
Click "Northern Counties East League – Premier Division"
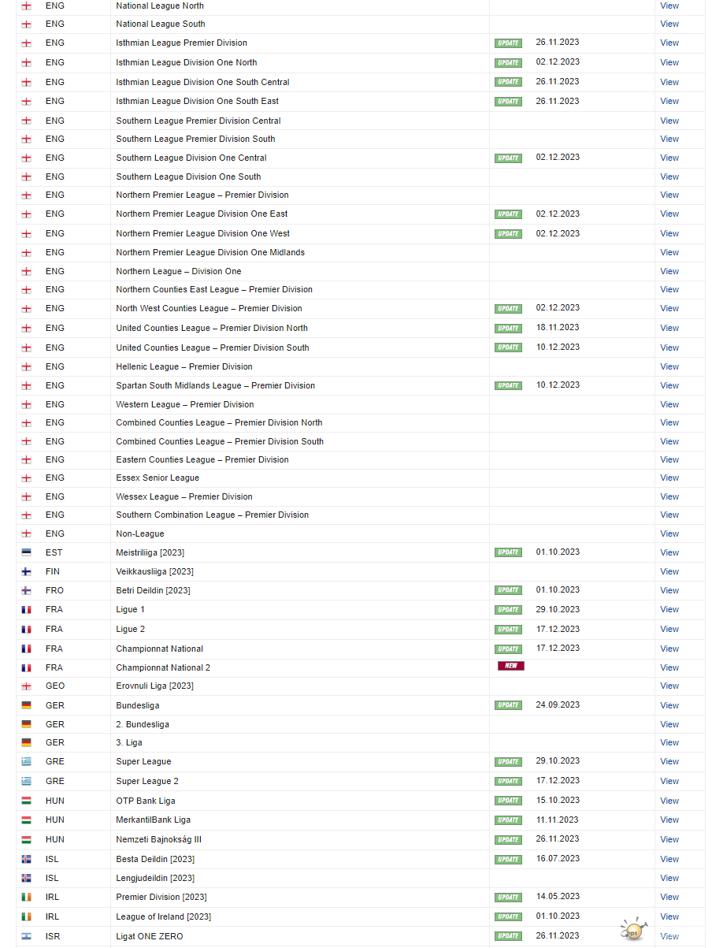[214, 289]
